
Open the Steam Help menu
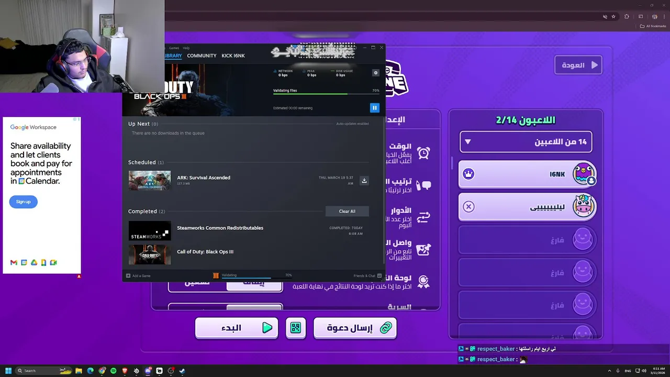pyautogui.click(x=186, y=48)
